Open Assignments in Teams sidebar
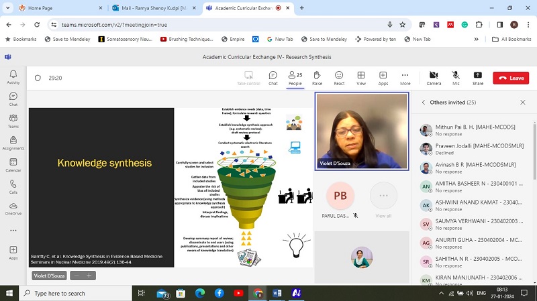This screenshot has width=537, height=301. point(13,143)
